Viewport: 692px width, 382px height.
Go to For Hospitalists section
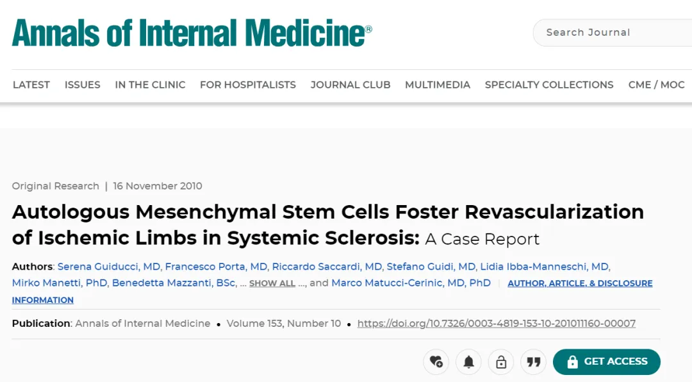point(248,85)
